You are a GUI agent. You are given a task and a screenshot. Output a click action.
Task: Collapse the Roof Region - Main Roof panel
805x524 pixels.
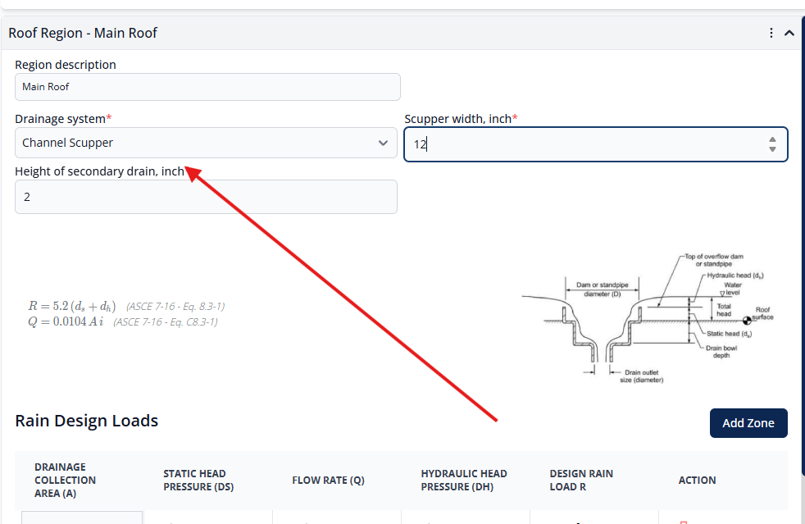click(x=789, y=33)
